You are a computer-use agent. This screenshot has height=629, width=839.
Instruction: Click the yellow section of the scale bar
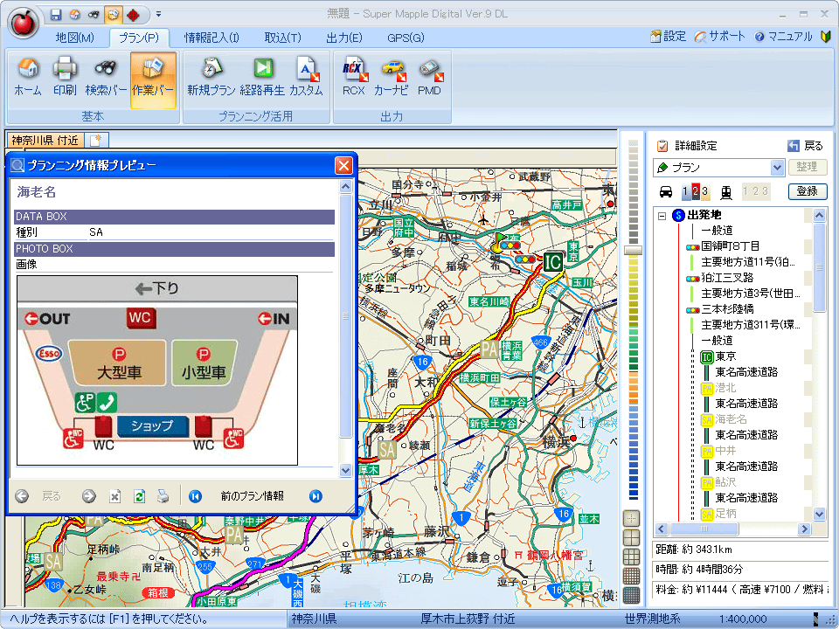634,289
